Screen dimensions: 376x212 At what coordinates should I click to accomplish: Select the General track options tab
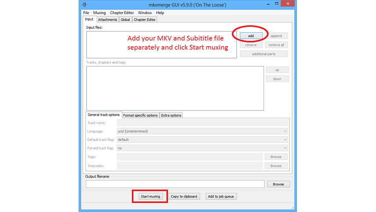(x=104, y=115)
